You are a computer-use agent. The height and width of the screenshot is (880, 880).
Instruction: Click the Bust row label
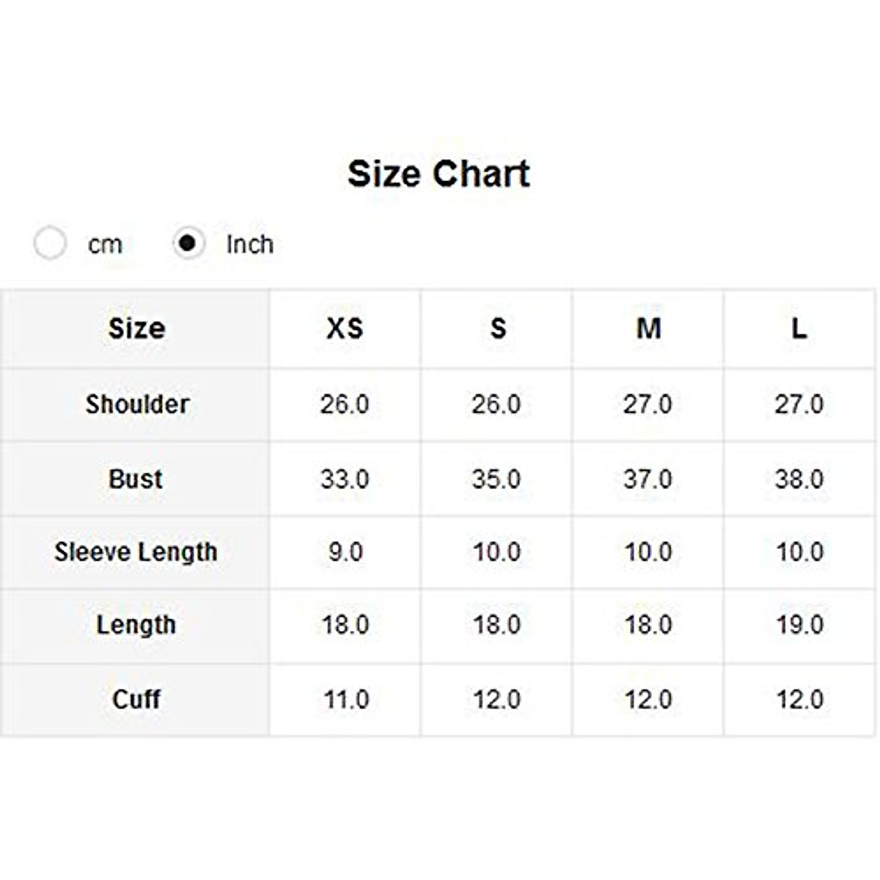[136, 479]
